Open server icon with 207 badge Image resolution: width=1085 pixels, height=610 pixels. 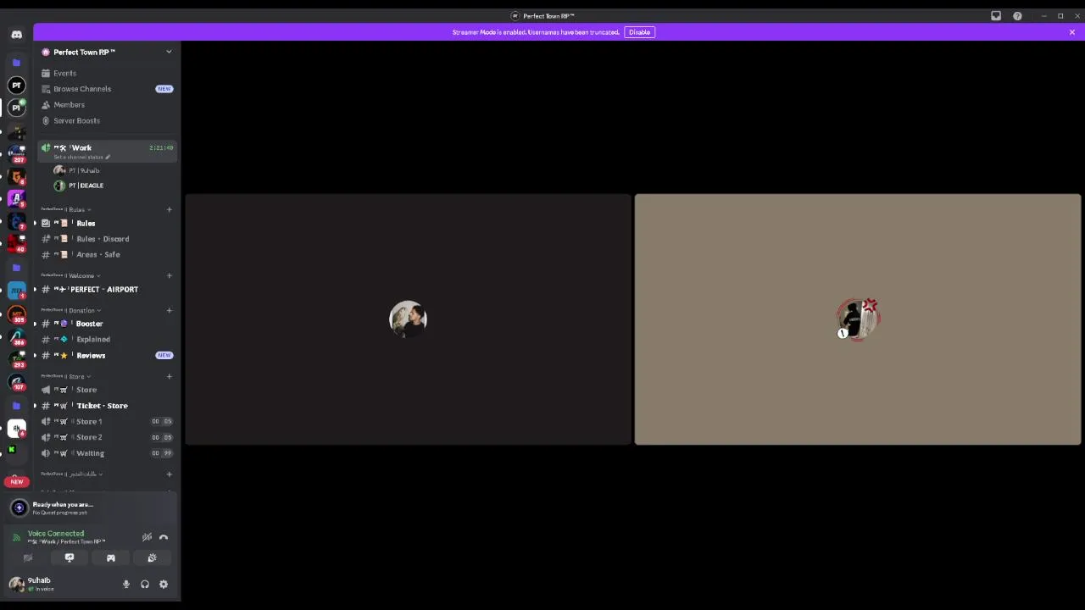(x=16, y=154)
